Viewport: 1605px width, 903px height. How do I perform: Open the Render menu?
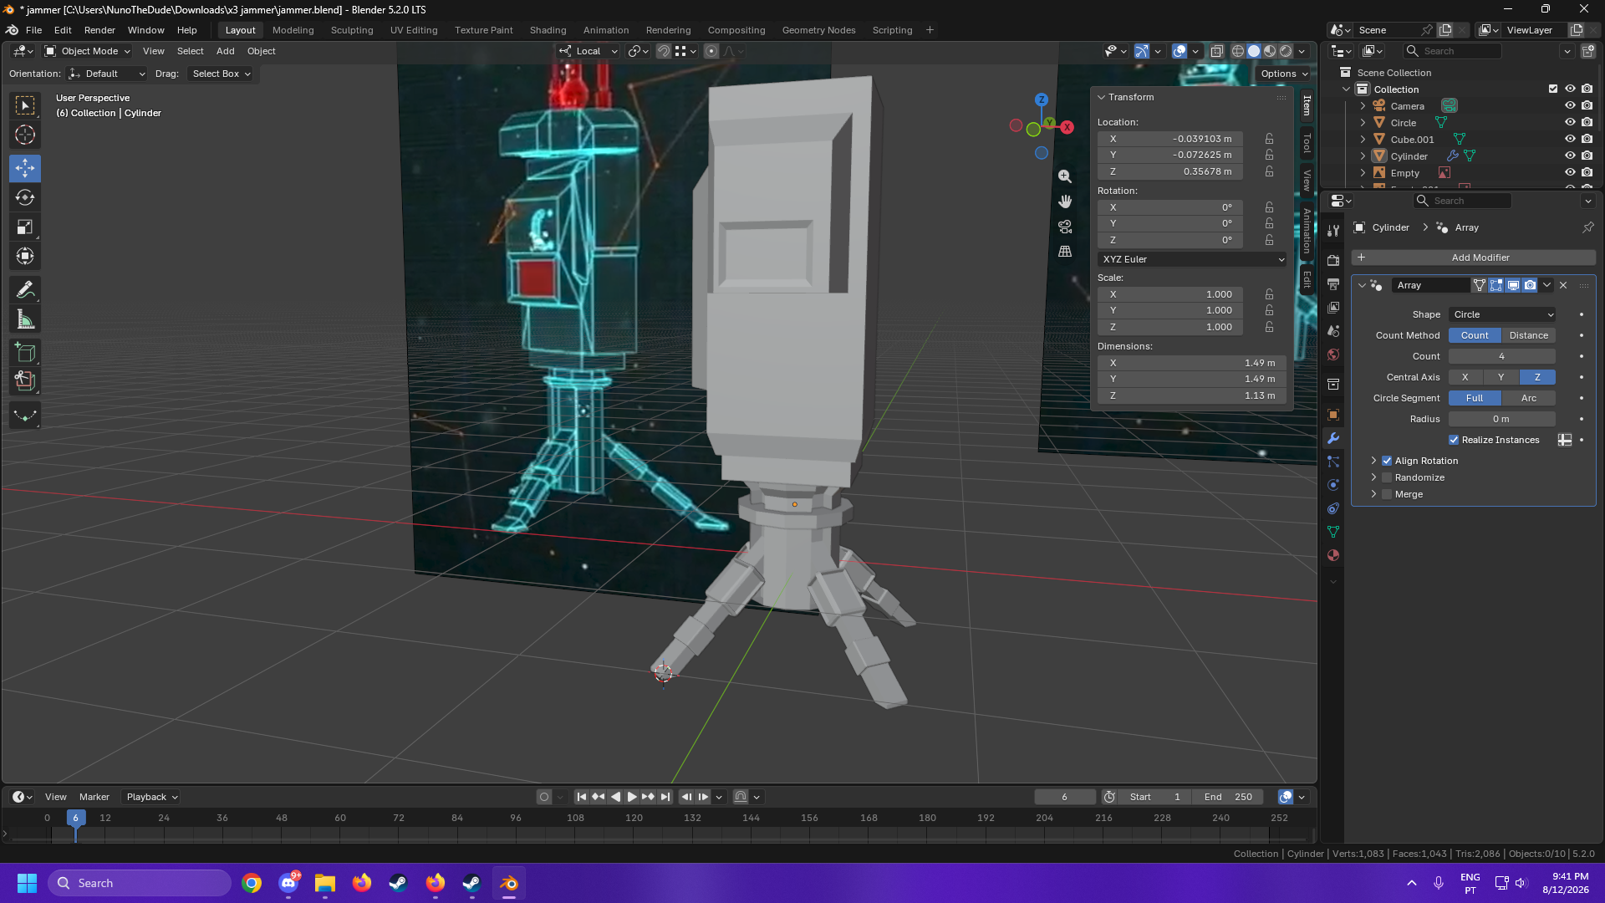point(99,30)
